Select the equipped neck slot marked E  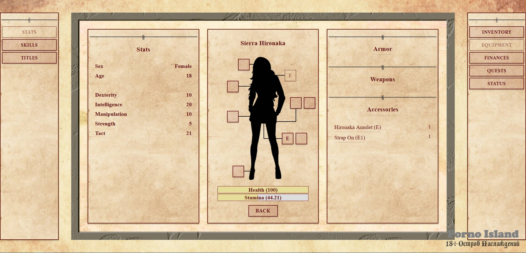coord(290,76)
